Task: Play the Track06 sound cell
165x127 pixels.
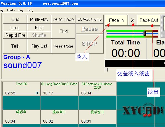Action: 21,89
